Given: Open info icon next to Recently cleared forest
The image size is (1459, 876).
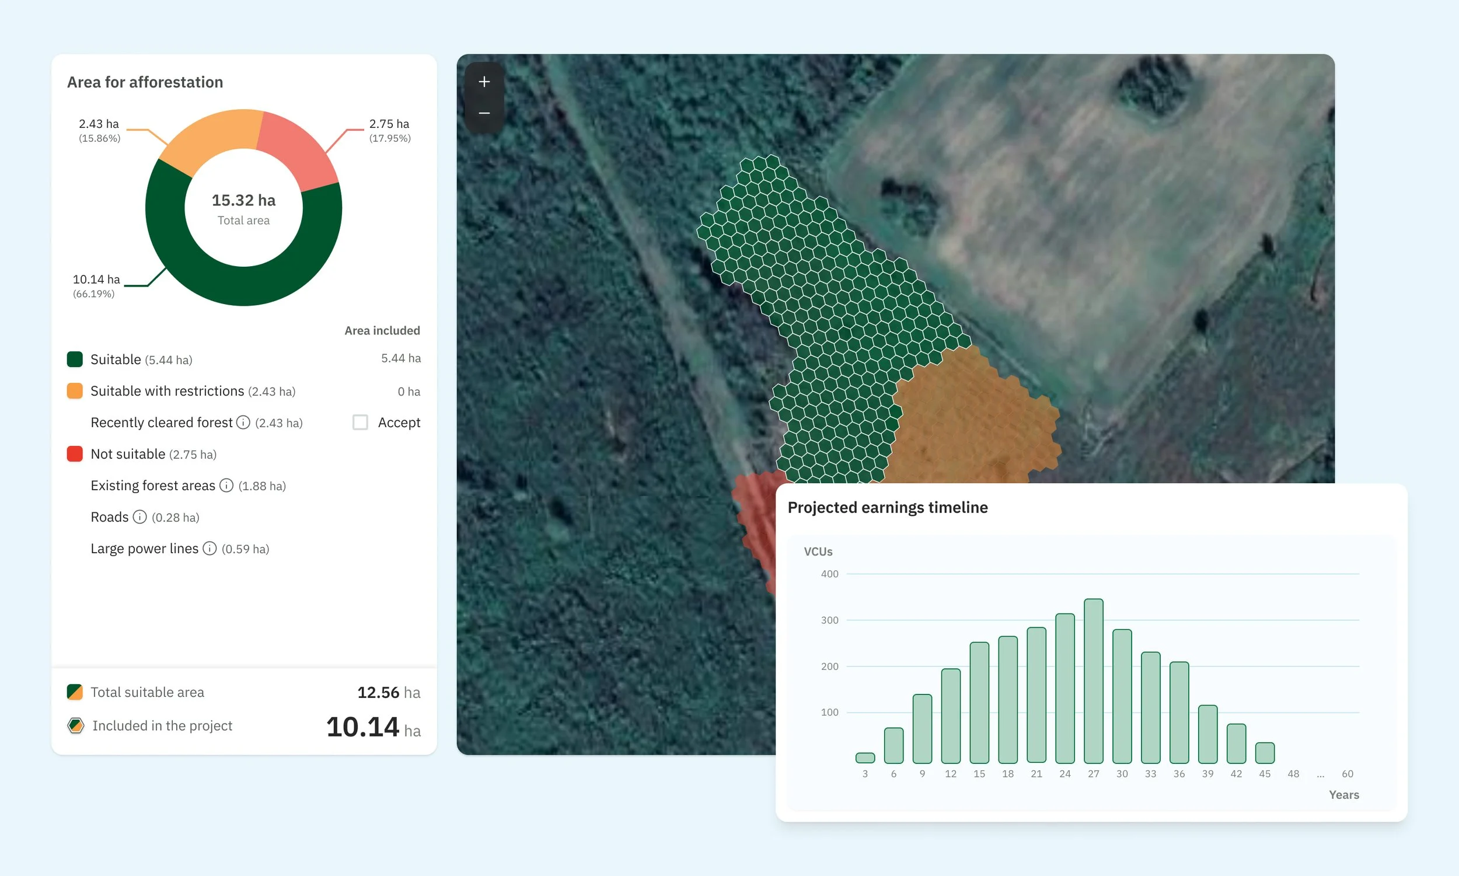Looking at the screenshot, I should pos(243,423).
